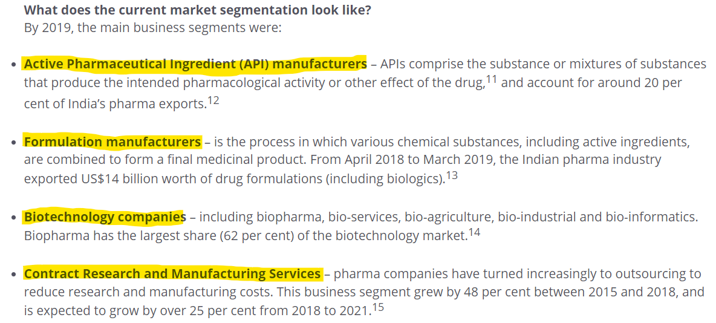Image resolution: width=716 pixels, height=323 pixels.
Task: Open footnote reference 11
Action: (492, 79)
